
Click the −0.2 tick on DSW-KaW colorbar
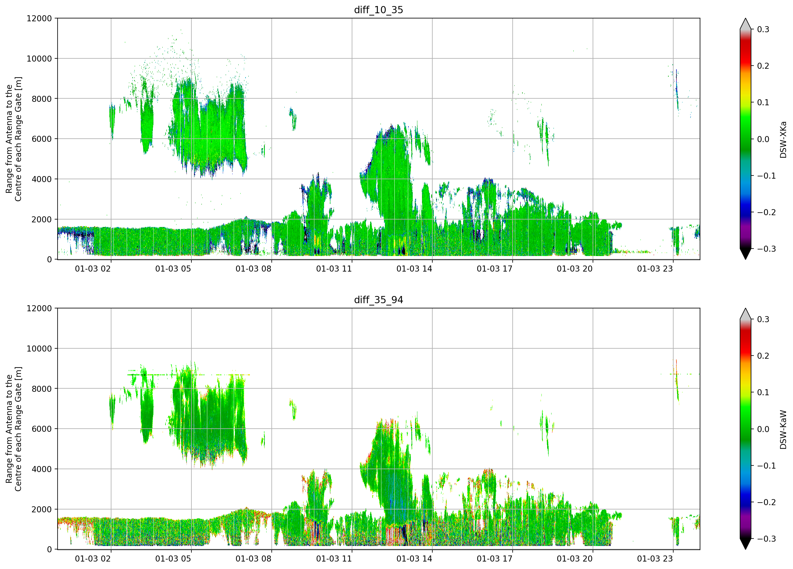(x=767, y=502)
